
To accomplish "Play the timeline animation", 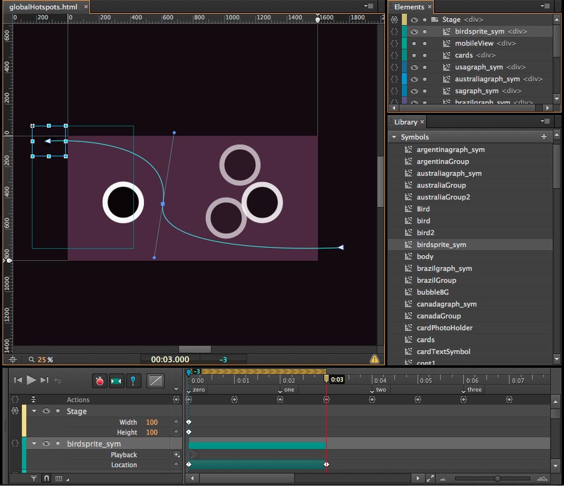I will [x=31, y=380].
